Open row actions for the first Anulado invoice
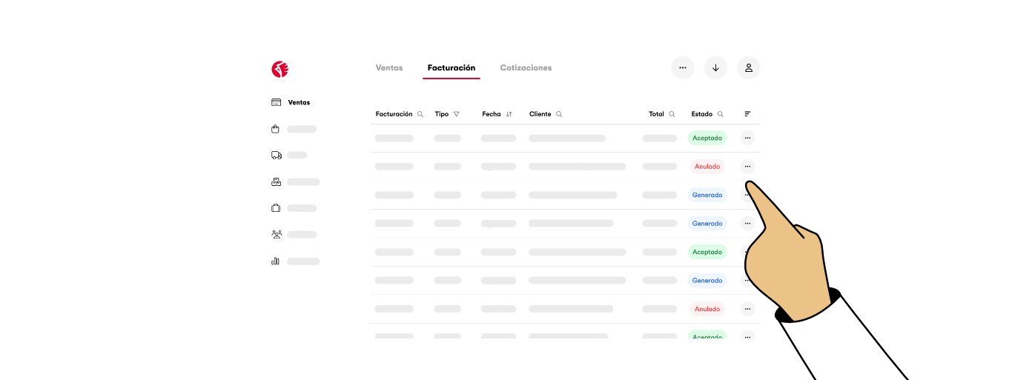Viewport: 1032px width, 380px height. click(747, 167)
